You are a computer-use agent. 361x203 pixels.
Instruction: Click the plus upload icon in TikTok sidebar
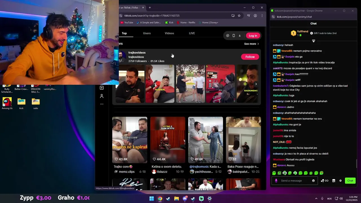(x=102, y=88)
